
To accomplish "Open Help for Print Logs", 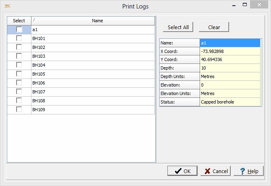I will 248,171.
